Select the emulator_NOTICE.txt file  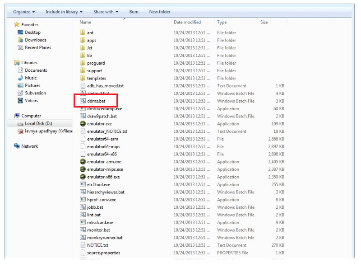[x=107, y=131]
